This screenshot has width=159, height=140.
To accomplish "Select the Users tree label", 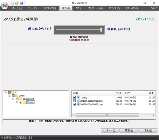I will click(x=22, y=96).
